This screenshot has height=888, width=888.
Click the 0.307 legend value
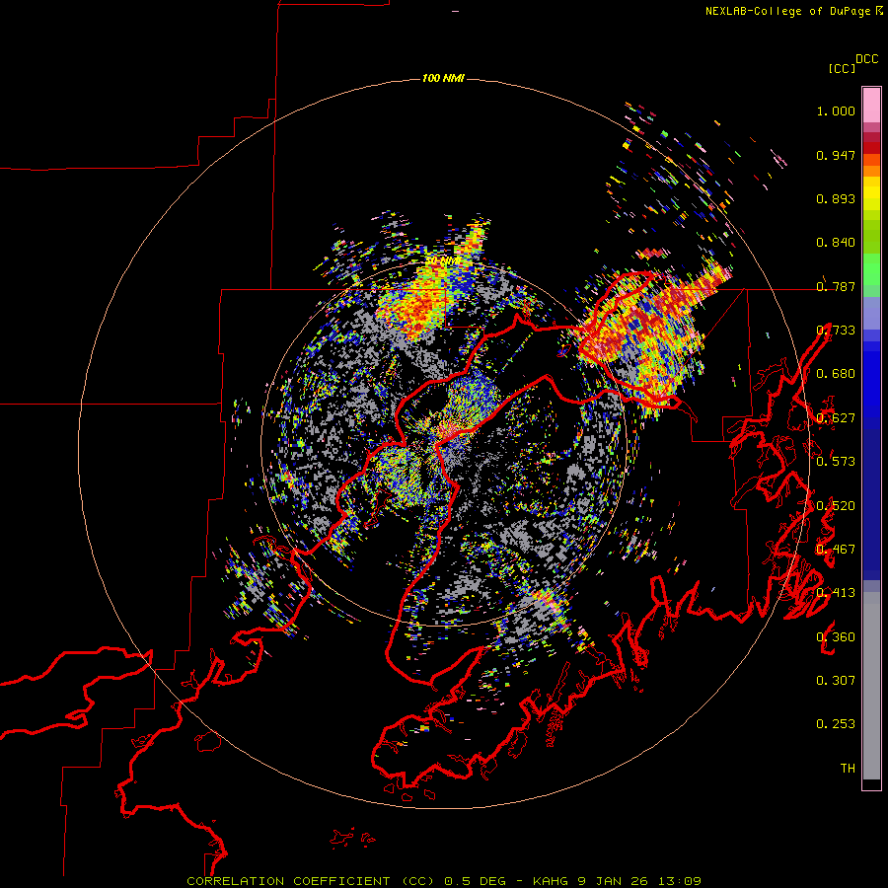(x=836, y=681)
